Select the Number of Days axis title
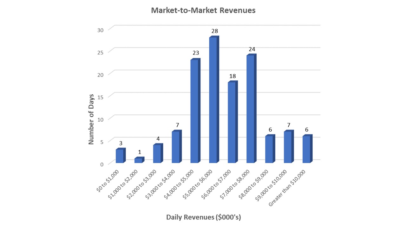Screen dimensions: 406x228 point(91,119)
